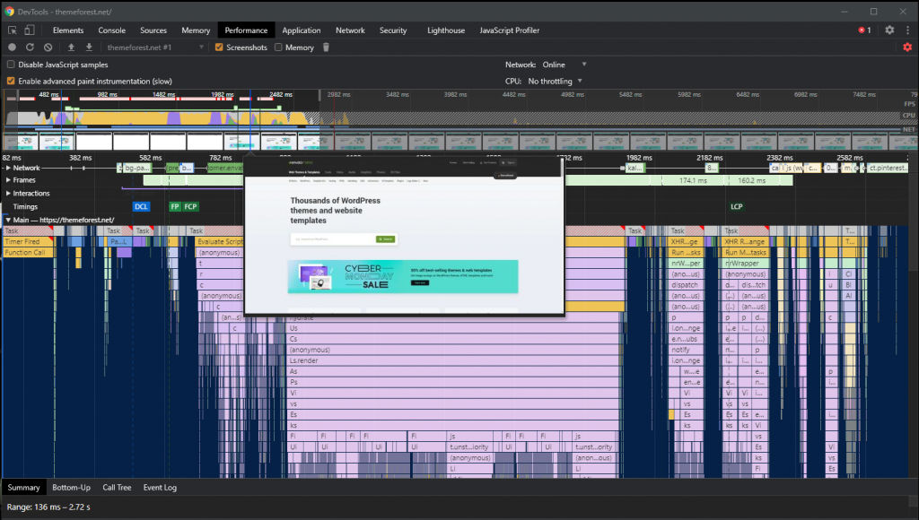This screenshot has height=520, width=919.
Task: Click the red error count indicator
Action: click(864, 30)
